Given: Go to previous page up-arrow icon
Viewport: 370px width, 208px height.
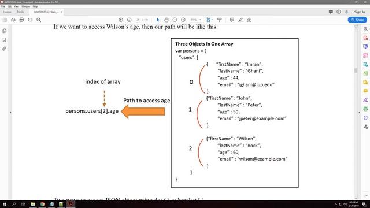Looking at the screenshot, I should click(121, 20).
